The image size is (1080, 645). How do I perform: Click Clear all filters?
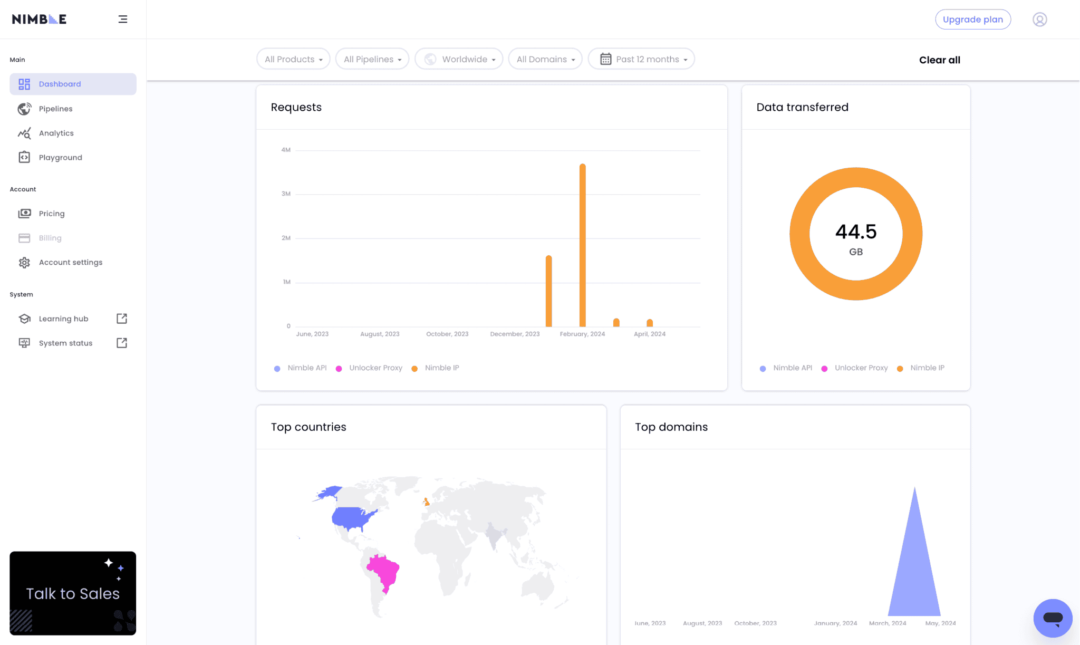(x=940, y=60)
